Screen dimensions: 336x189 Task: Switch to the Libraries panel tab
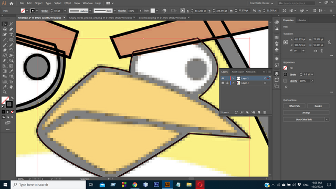tap(301, 20)
